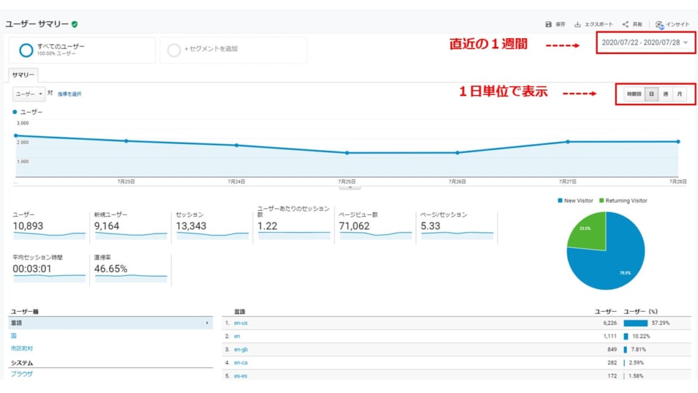Switch the graph to 日 view

pos(651,94)
